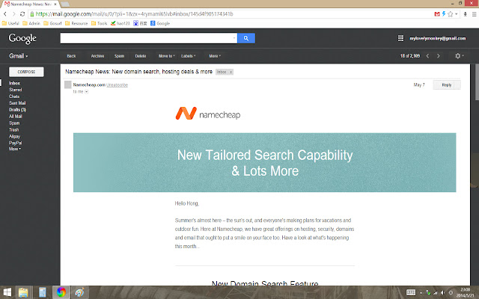Viewport: 479px width, 299px height.
Task: Open the Alipay label
Action: pyautogui.click(x=14, y=136)
